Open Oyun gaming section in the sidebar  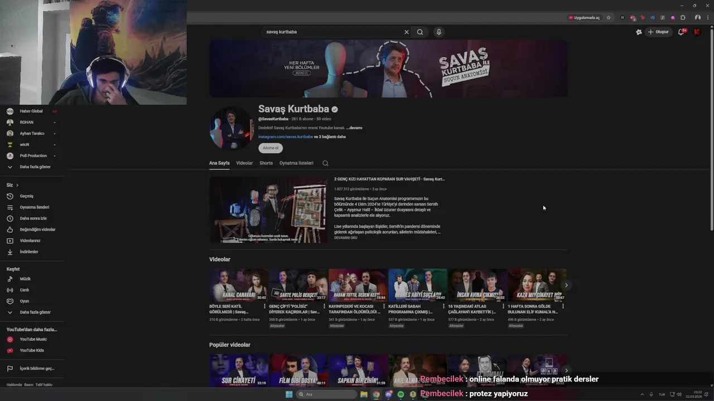coord(31,301)
